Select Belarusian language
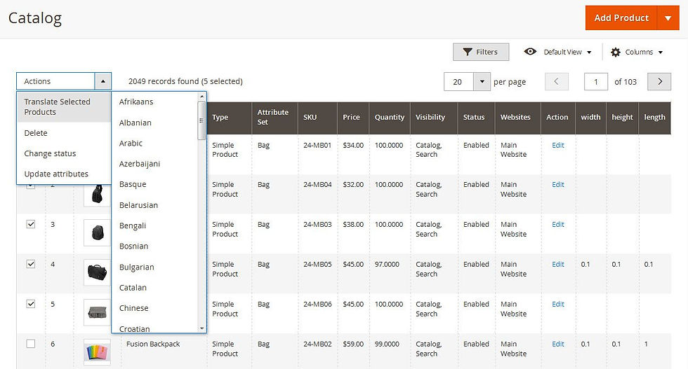688x369 pixels. tap(139, 205)
